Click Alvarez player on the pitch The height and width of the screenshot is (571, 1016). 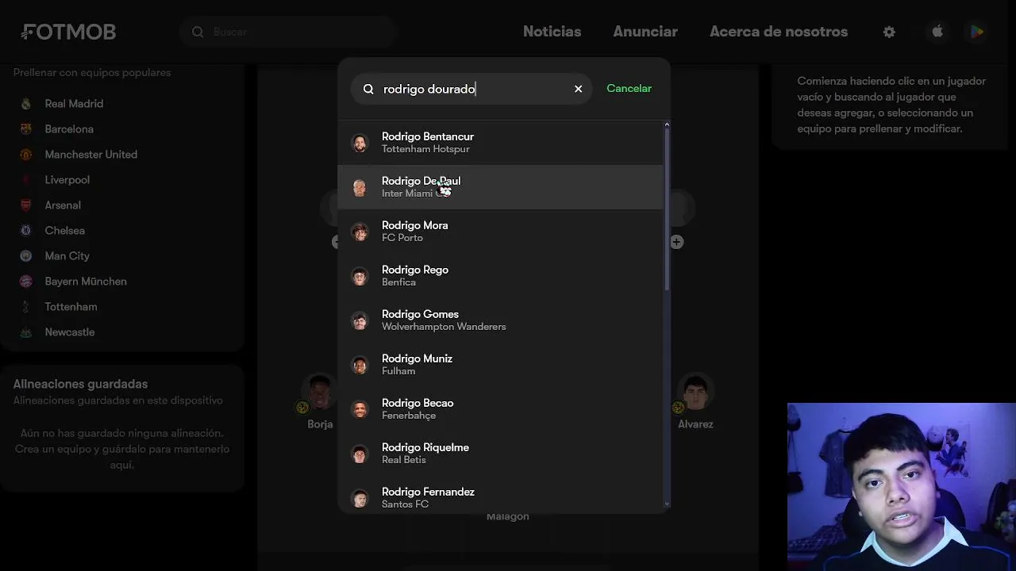coord(695,403)
